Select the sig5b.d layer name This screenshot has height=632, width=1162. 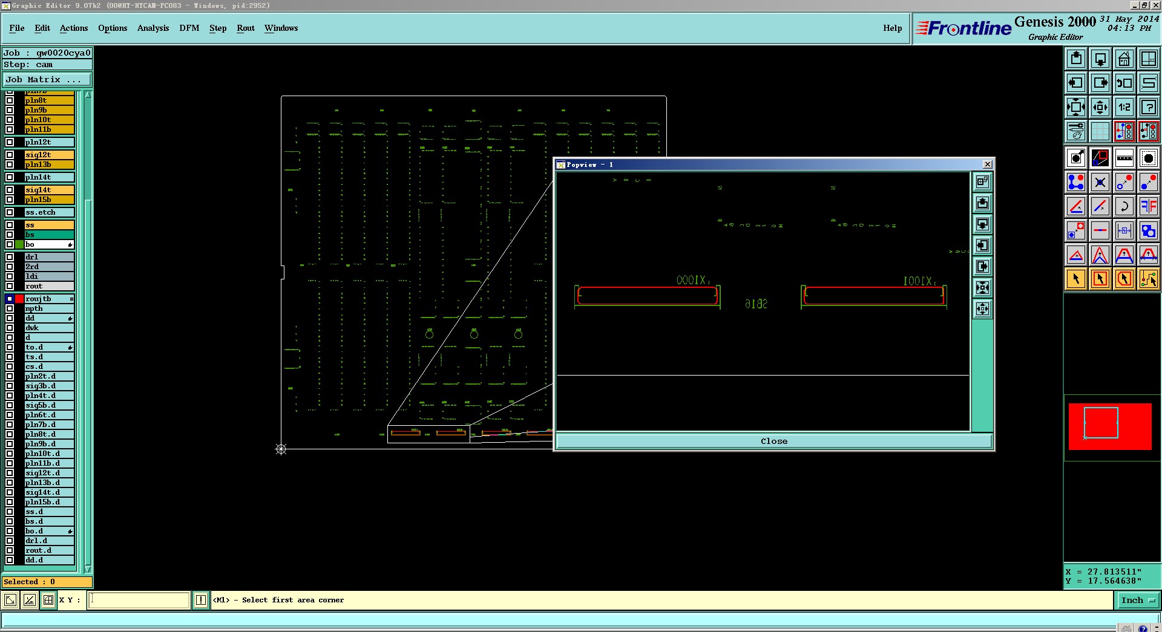(x=49, y=405)
